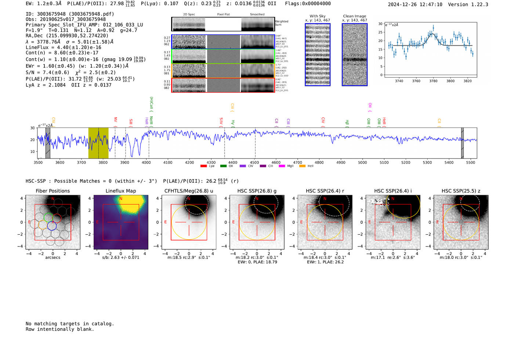Click the Smoothed column header
Image resolution: width=514 pixels, height=349 pixels.
click(257, 15)
